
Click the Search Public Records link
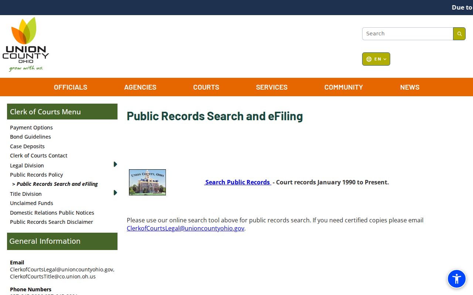[238, 182]
